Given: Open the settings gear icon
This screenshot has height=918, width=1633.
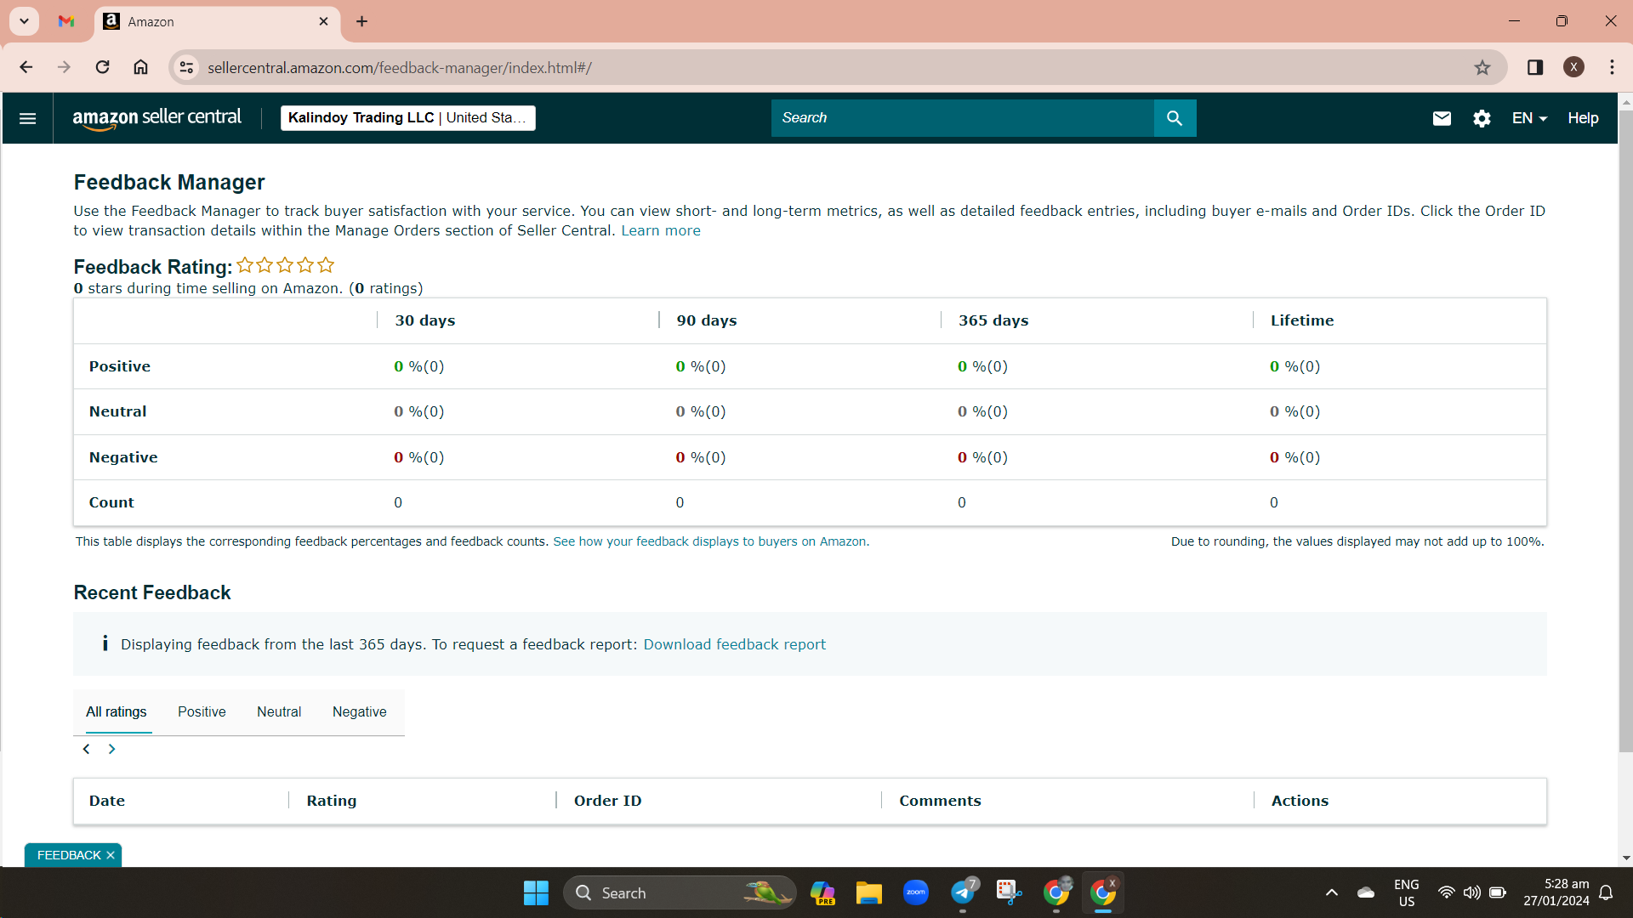Looking at the screenshot, I should coord(1482,118).
